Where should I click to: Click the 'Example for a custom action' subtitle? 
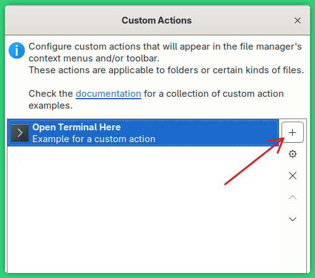tap(94, 139)
